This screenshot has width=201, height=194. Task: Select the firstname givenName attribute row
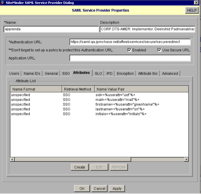coord(99,104)
